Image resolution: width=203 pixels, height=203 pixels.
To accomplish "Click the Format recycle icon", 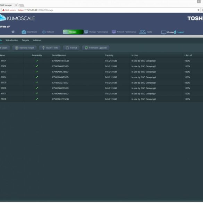I will coord(67,48).
